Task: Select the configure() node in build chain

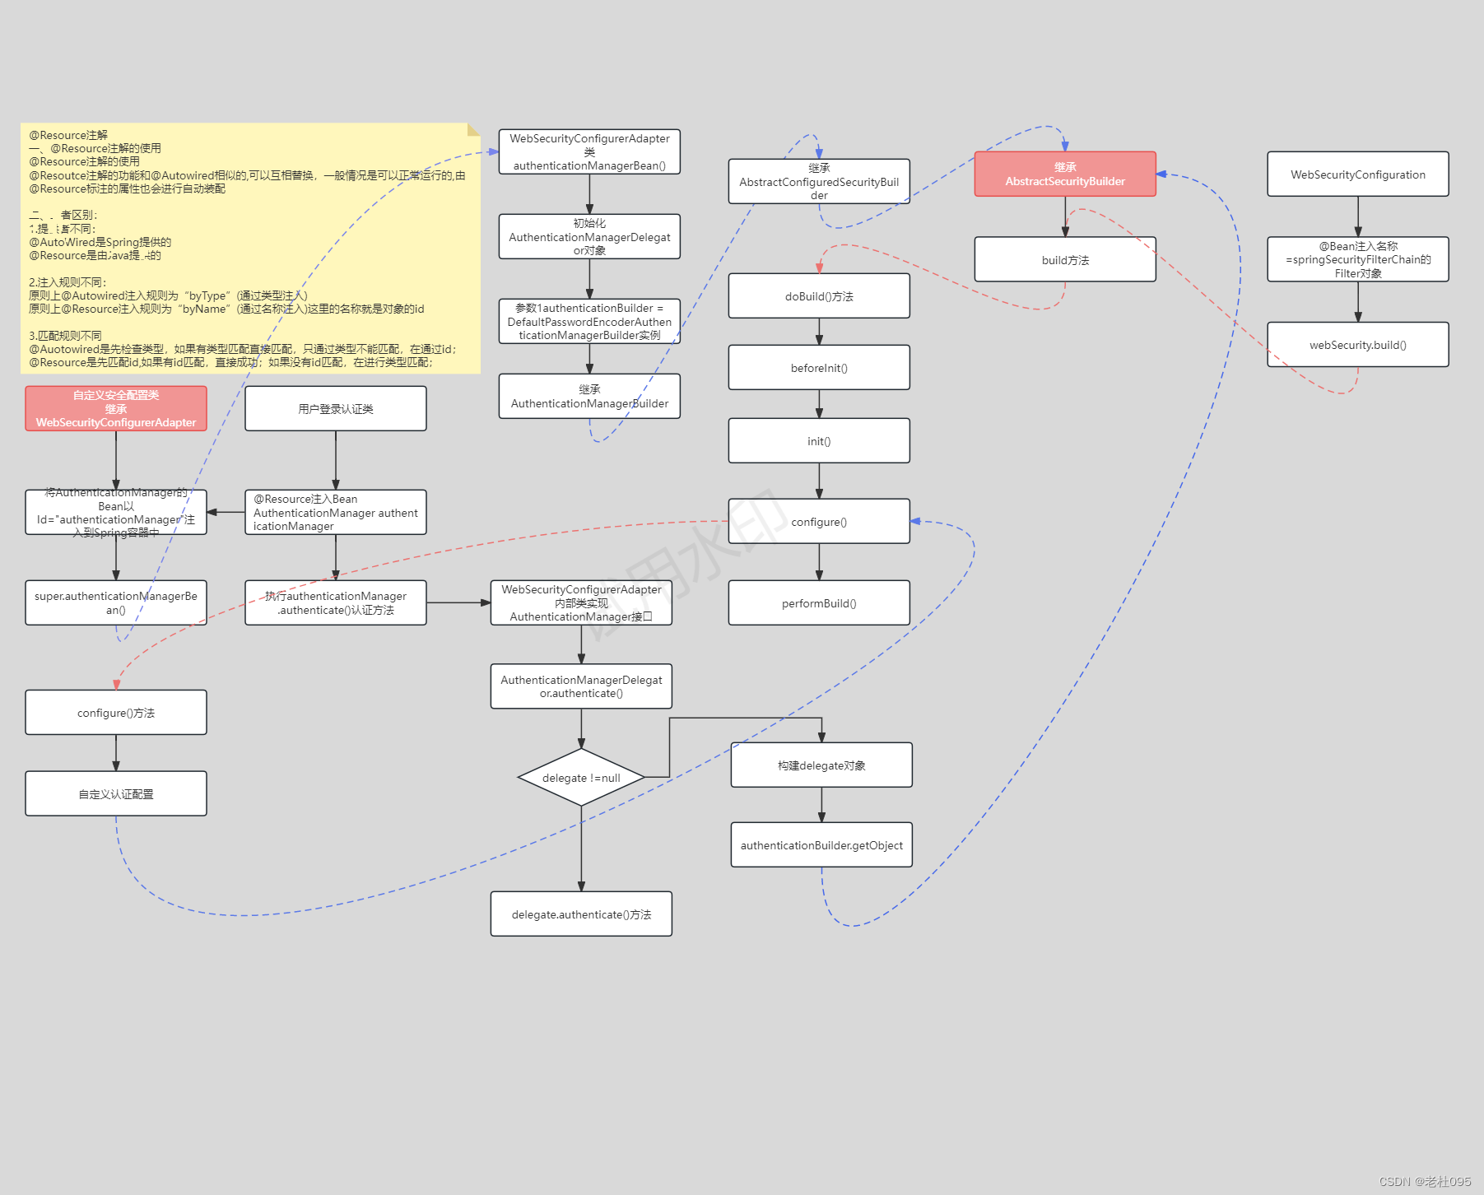Action: coord(819,522)
